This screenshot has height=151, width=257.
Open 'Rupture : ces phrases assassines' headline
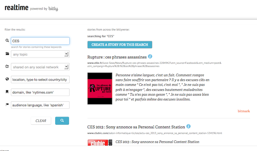(117, 57)
